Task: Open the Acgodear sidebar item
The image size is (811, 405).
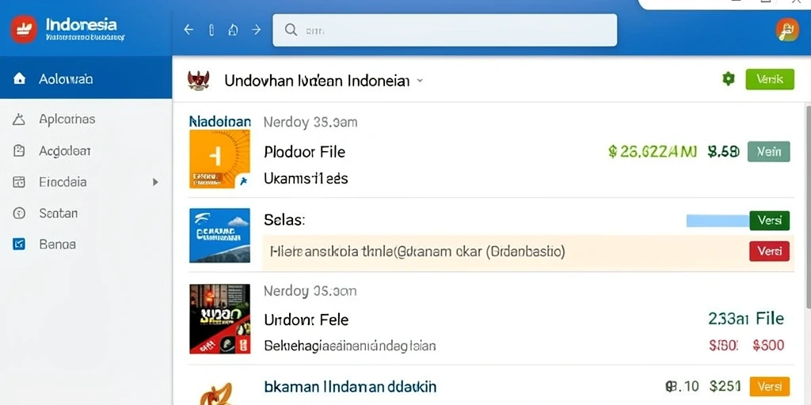Action: coord(86,151)
